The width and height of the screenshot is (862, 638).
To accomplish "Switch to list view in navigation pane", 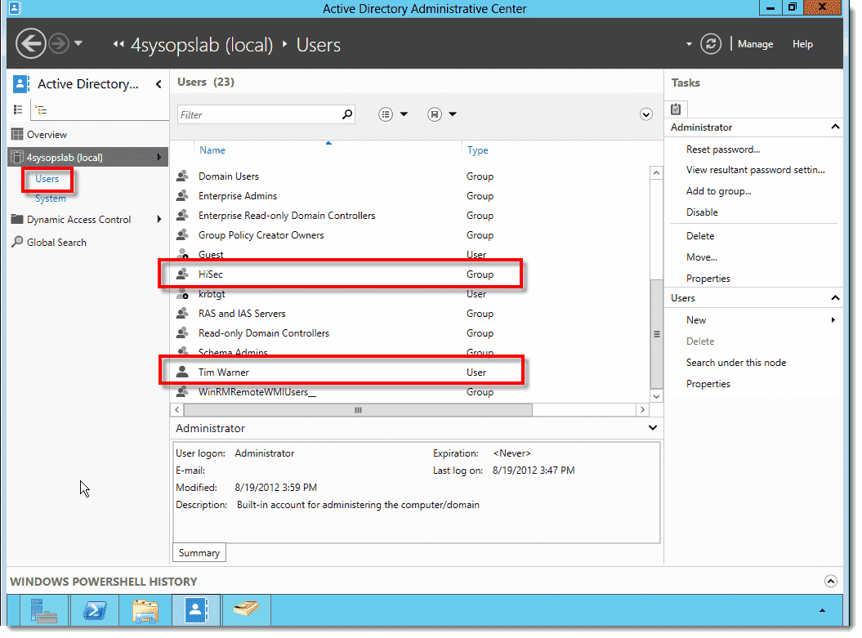I will coord(18,110).
